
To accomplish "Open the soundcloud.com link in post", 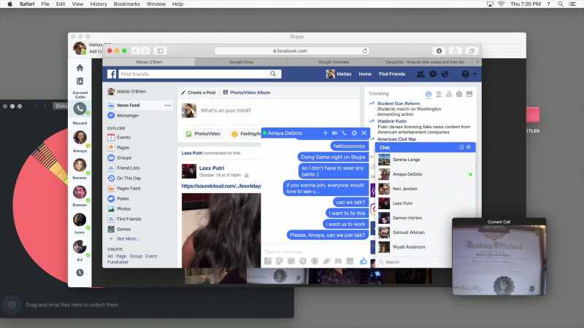I will click(x=221, y=186).
